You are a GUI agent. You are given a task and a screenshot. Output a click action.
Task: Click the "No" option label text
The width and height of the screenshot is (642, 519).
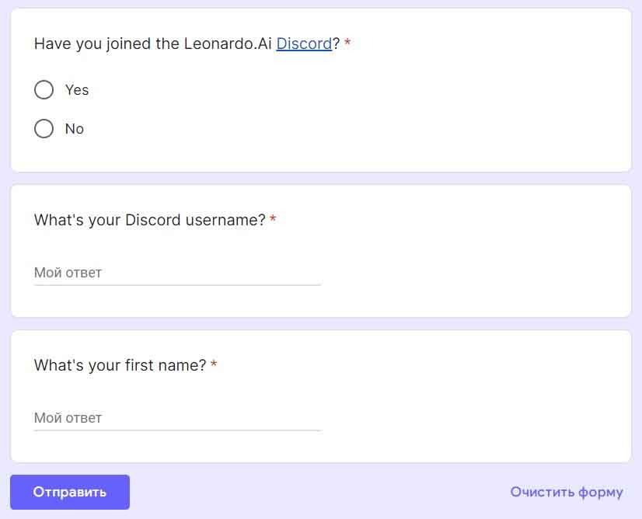pos(75,129)
